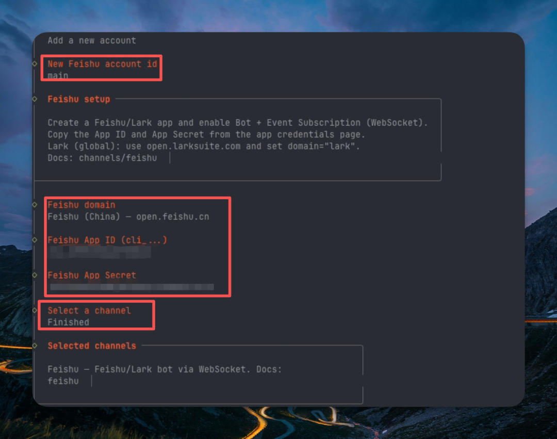Click the account id value 'main'
Image resolution: width=557 pixels, height=439 pixels.
coord(58,76)
